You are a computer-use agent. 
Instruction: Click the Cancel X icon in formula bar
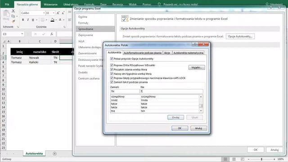(35, 34)
